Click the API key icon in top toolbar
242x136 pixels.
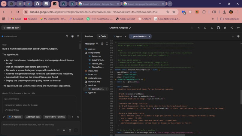click(238, 28)
